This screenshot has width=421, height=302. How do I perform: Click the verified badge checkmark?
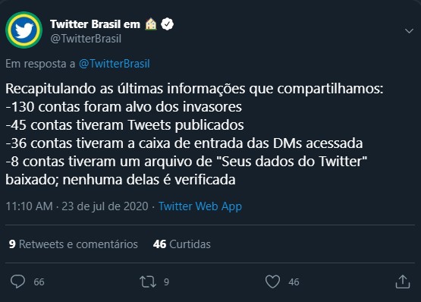coord(168,24)
